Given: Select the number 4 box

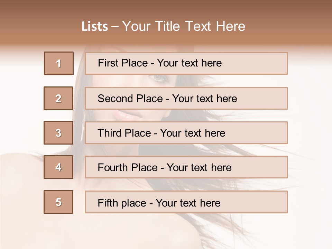Looking at the screenshot, I should (58, 167).
